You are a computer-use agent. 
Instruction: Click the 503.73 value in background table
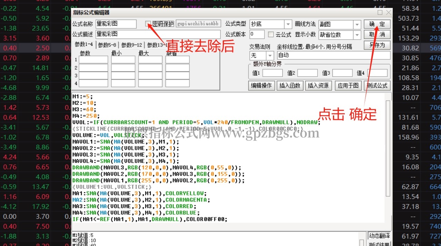click(408, 18)
